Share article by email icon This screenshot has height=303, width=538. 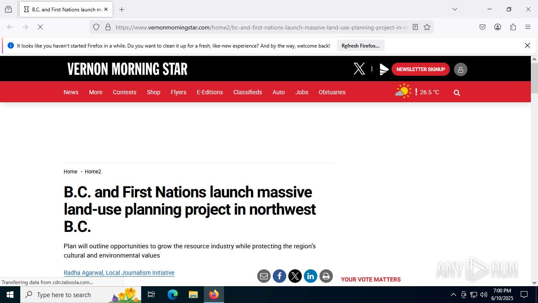[x=264, y=276]
